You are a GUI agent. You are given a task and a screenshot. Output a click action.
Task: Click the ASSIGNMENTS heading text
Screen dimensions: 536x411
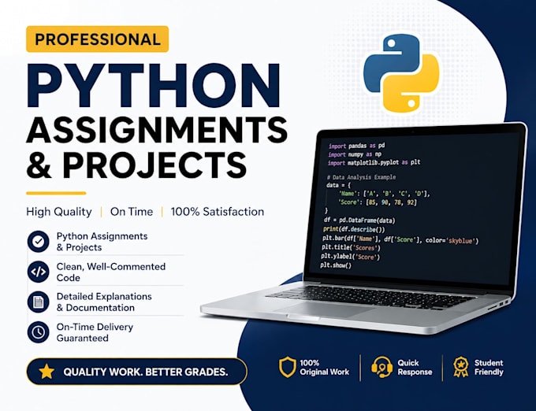(157, 130)
